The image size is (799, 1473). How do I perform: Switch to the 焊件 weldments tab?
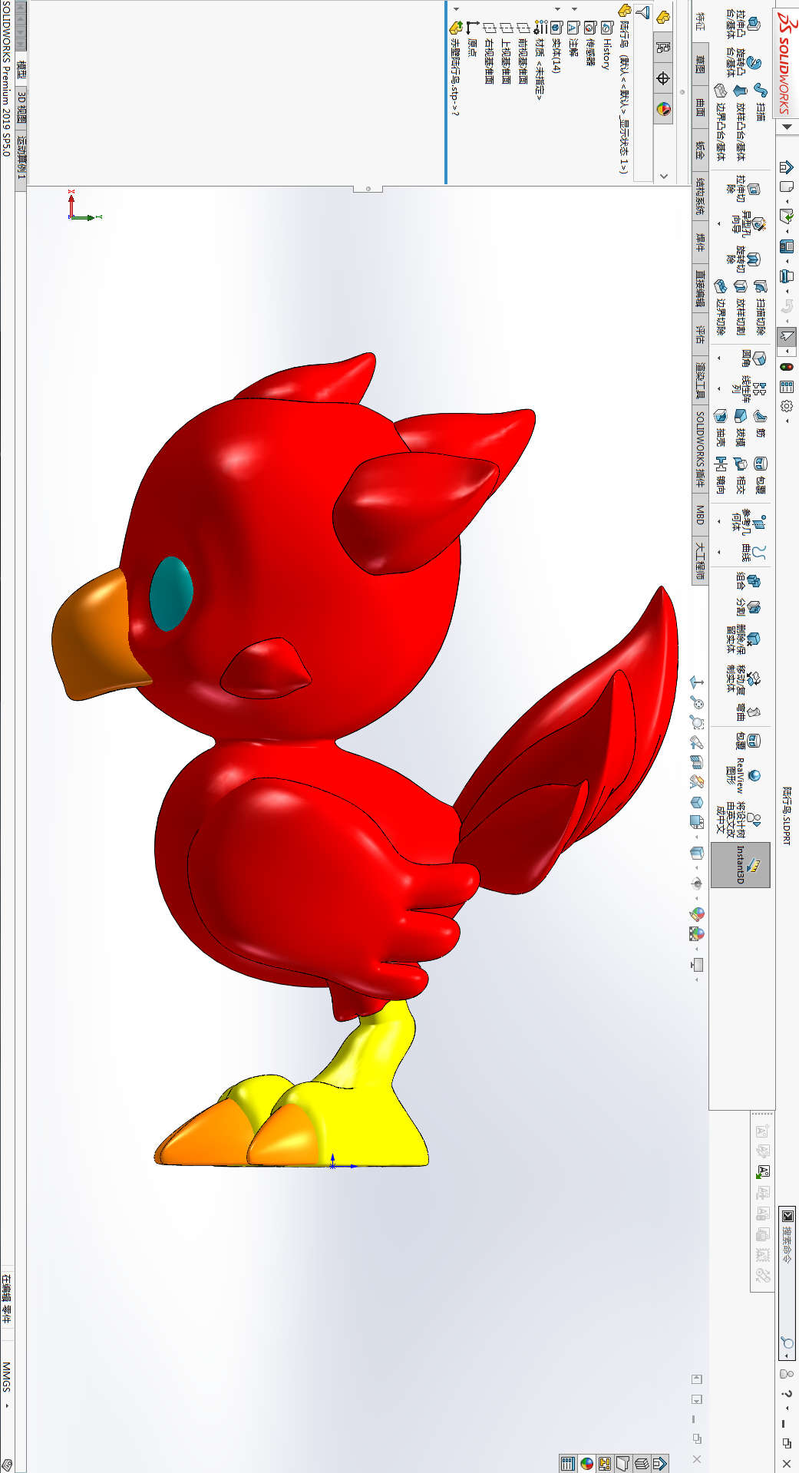(700, 243)
